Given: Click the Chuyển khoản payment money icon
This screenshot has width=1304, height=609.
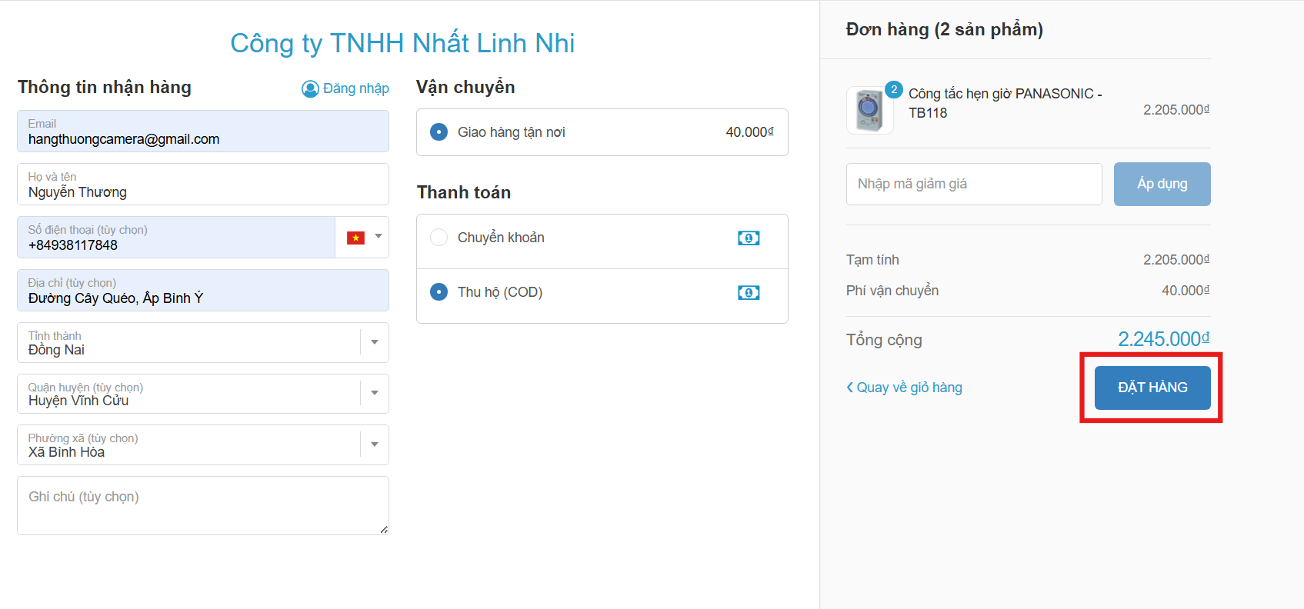Looking at the screenshot, I should click(x=749, y=238).
